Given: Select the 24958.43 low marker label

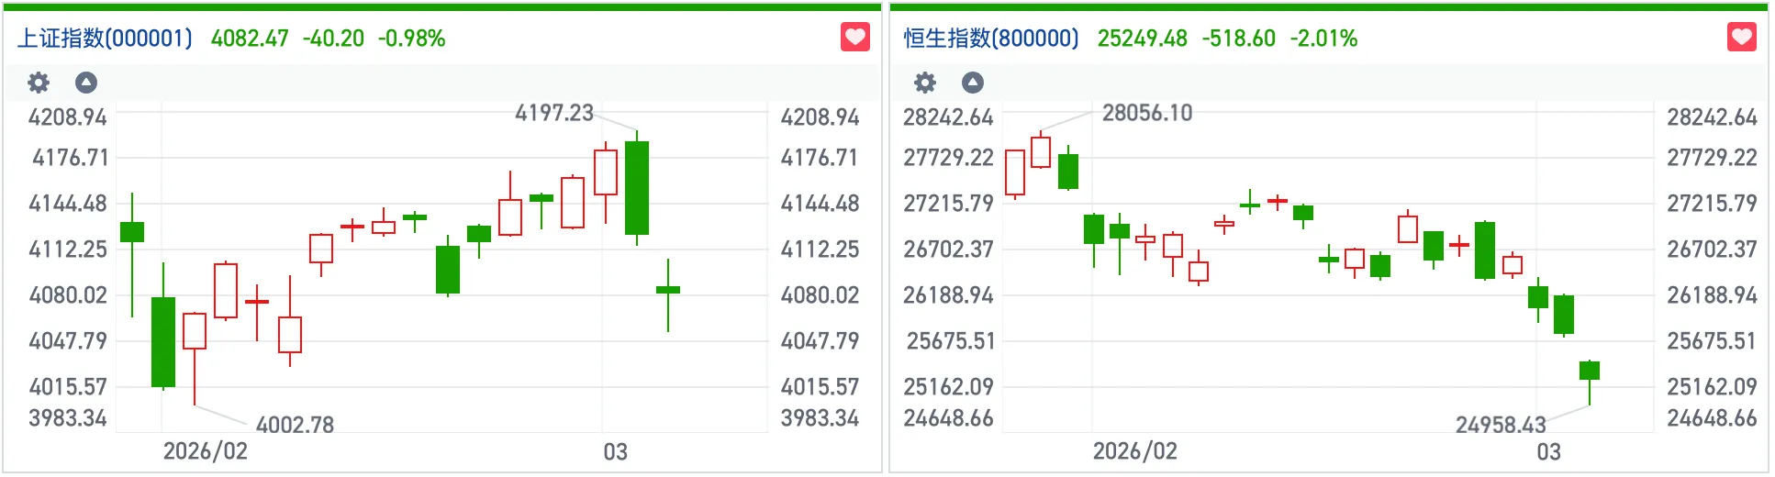Looking at the screenshot, I should click(x=1501, y=425).
